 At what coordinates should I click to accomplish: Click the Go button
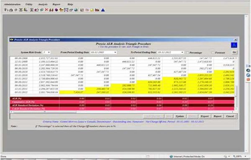(x=234, y=52)
